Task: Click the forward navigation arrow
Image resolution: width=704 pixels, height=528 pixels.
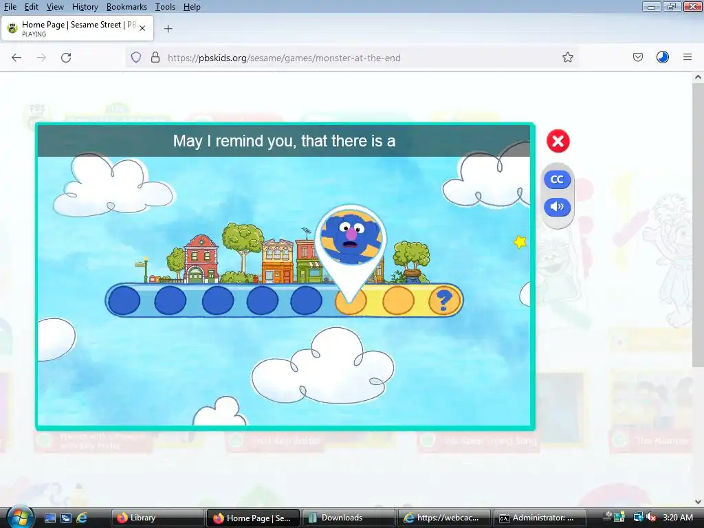Action: coord(41,58)
